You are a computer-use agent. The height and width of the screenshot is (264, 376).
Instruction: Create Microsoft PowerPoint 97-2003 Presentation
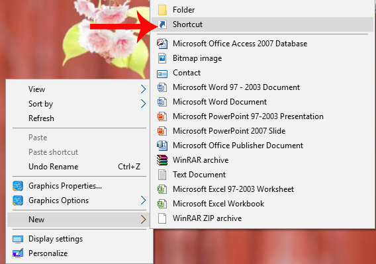tap(262, 116)
